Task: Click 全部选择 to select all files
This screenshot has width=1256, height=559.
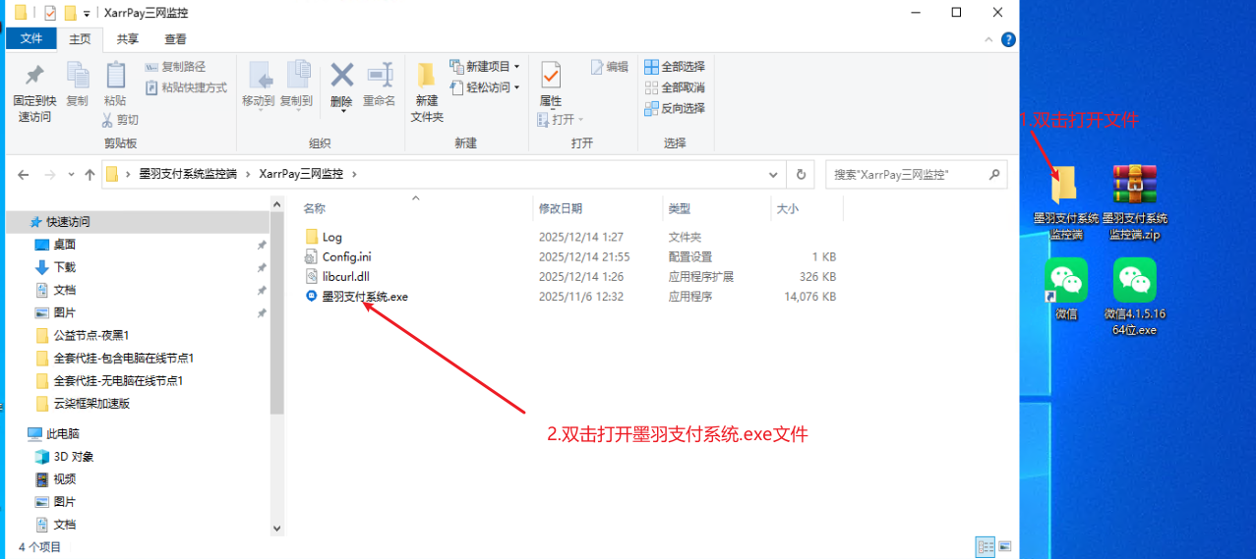Action: point(675,67)
